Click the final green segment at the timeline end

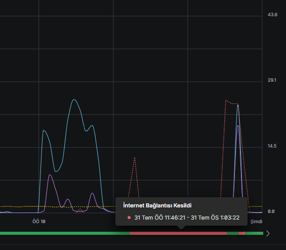(254, 233)
